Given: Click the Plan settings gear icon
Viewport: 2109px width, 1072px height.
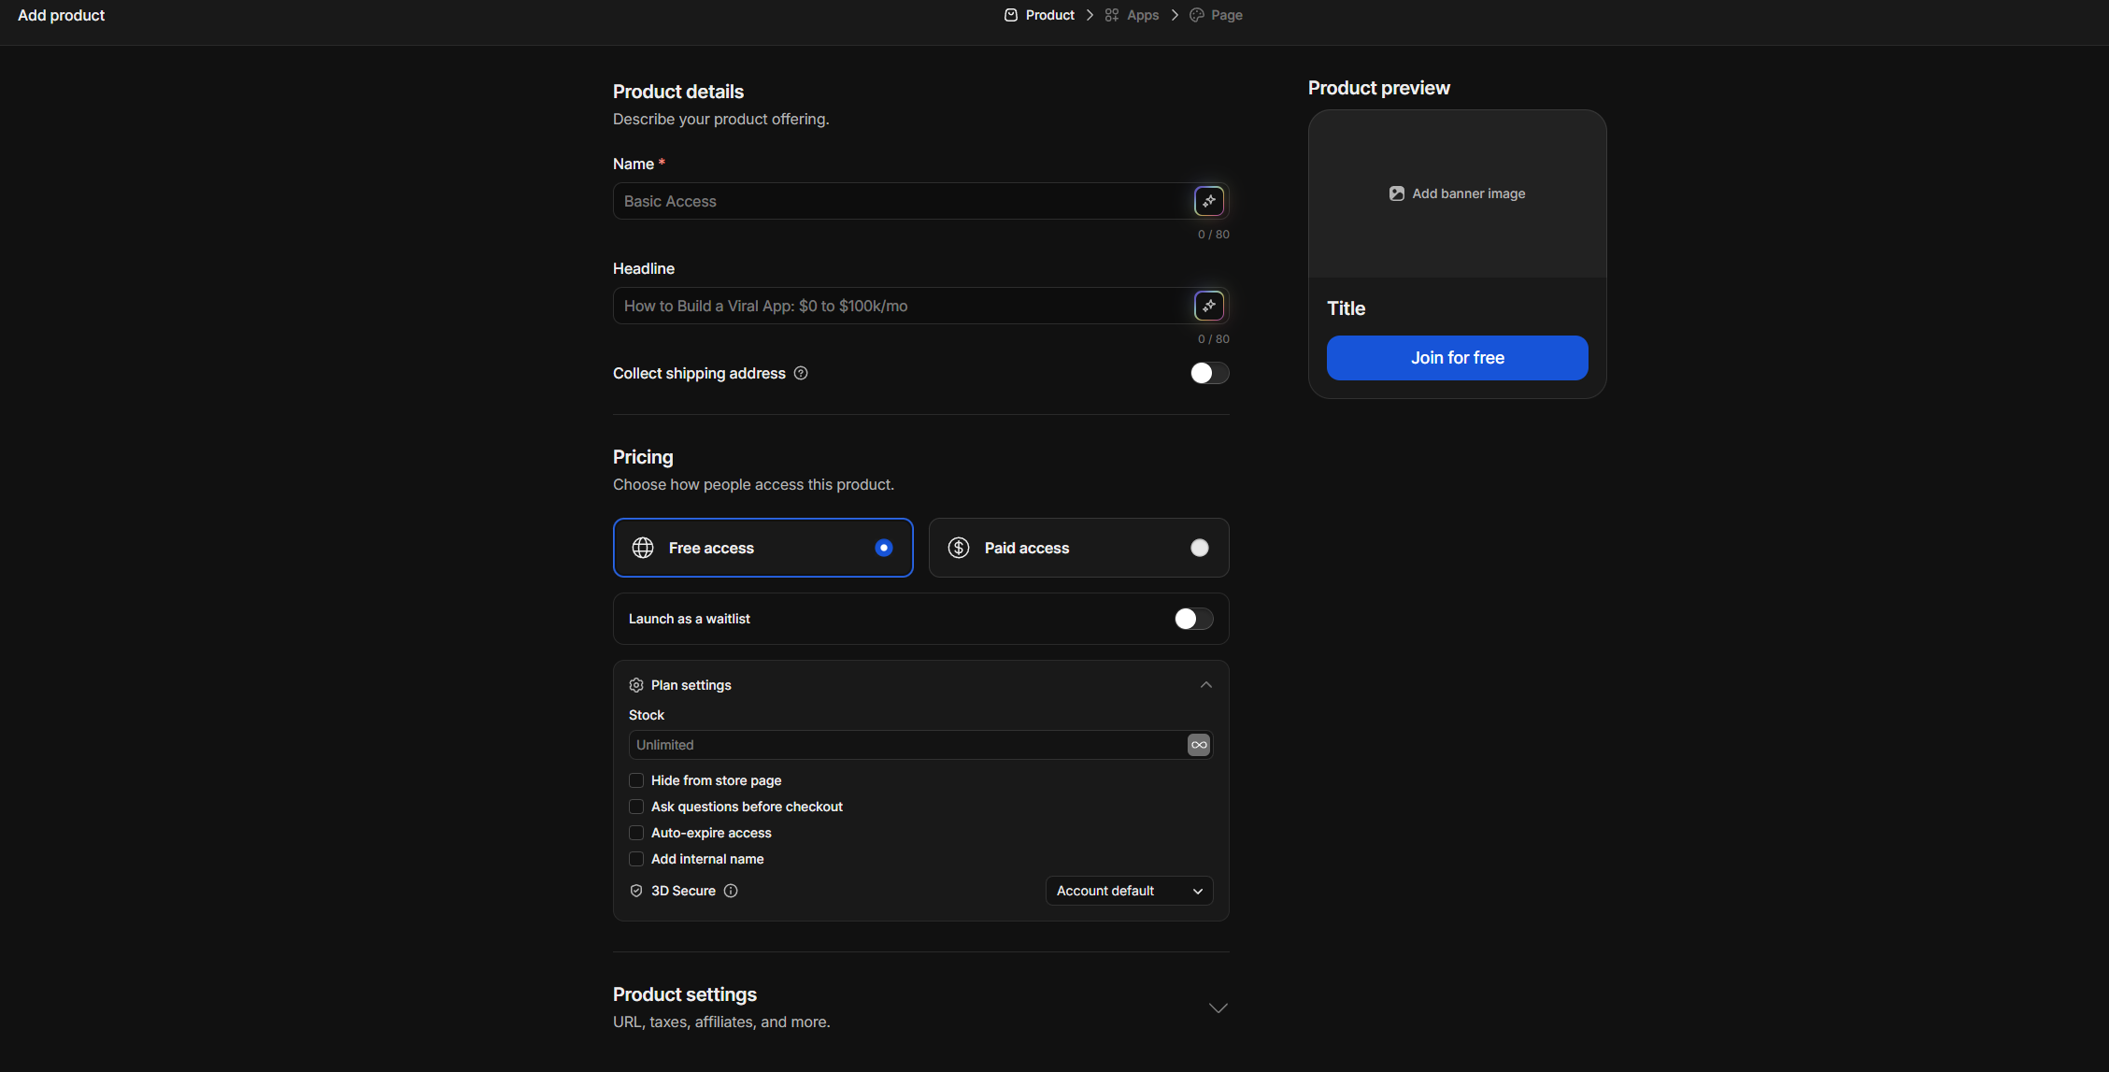Looking at the screenshot, I should pos(636,685).
